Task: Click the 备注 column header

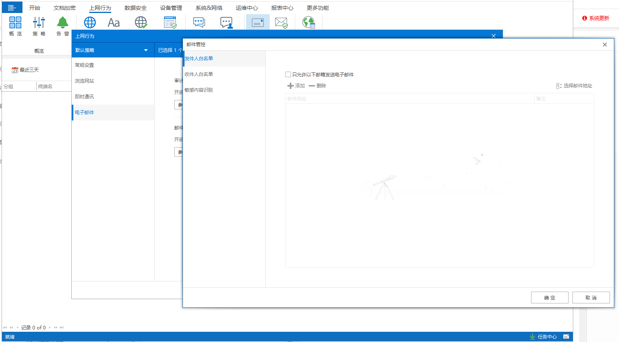Action: (x=564, y=99)
